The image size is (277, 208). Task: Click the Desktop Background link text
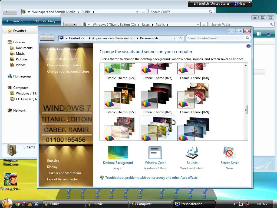coord(118,163)
